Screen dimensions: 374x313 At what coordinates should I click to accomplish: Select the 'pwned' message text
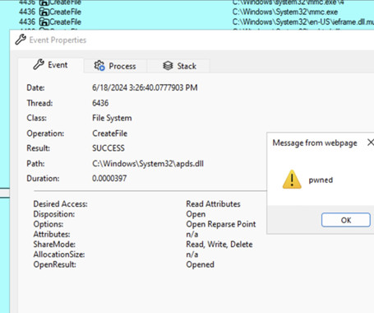(321, 180)
